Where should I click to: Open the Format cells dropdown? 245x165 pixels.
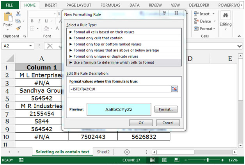(x=214, y=28)
